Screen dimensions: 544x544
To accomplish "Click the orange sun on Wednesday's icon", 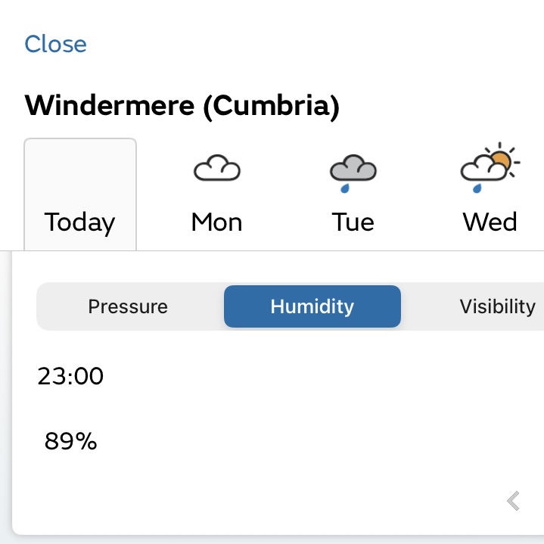I will tap(500, 160).
